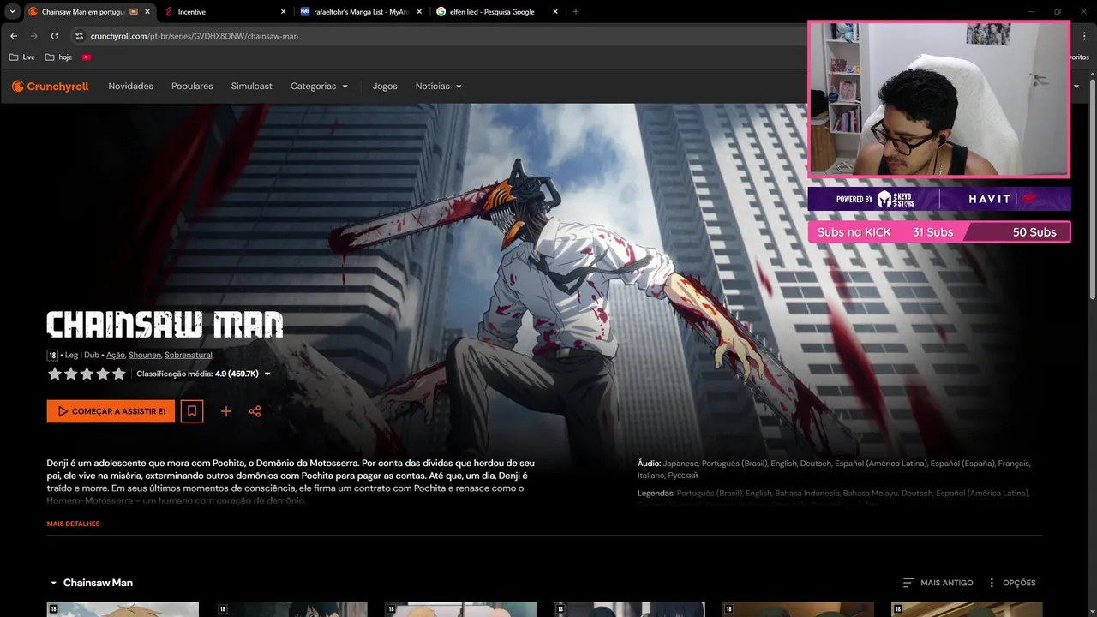This screenshot has height=617, width=1097.
Task: Click Mais Detalhes to expand description
Action: (x=74, y=524)
